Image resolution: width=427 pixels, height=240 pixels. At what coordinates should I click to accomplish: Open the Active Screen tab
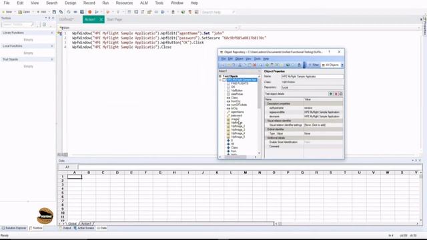tap(84, 228)
